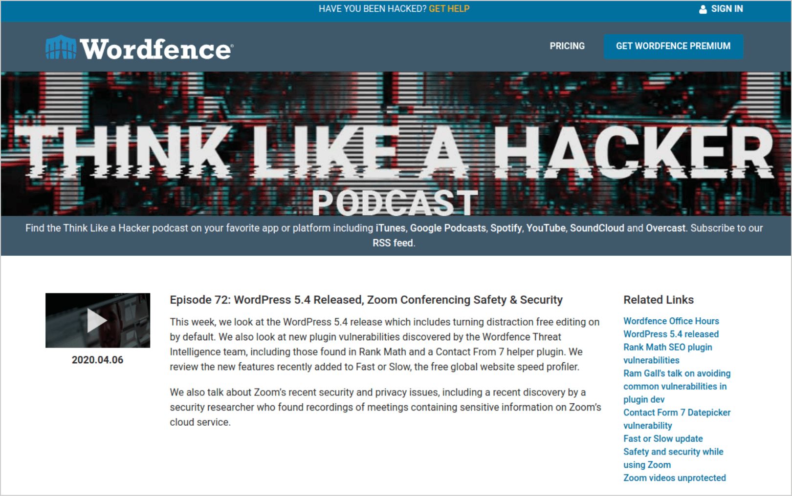This screenshot has width=792, height=496.
Task: Open Wordfence Office Hours related link
Action: [671, 321]
